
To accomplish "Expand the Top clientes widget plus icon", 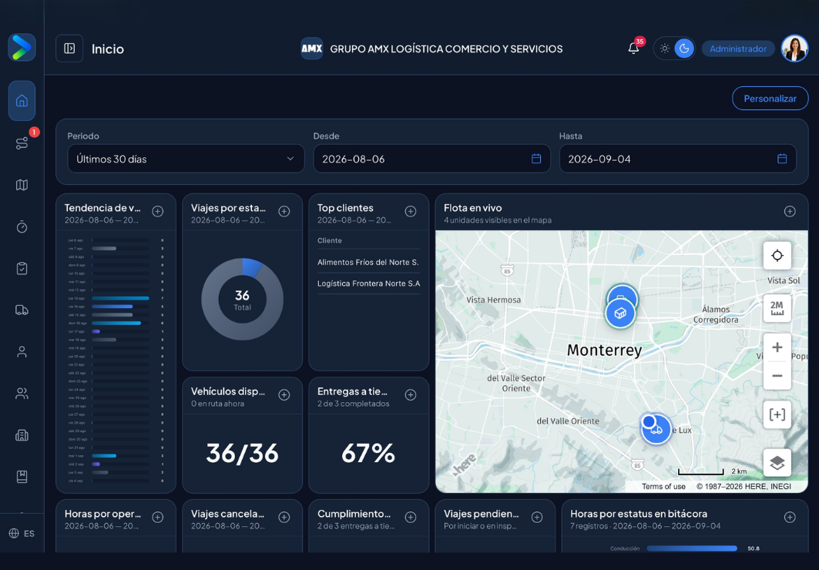I will tap(411, 211).
